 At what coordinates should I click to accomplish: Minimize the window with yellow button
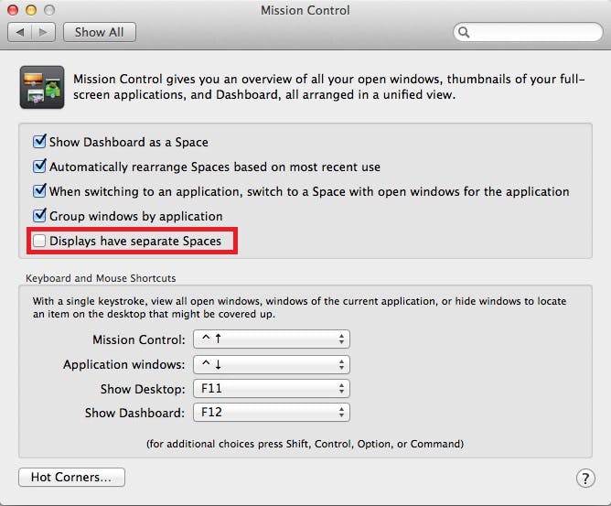click(31, 10)
